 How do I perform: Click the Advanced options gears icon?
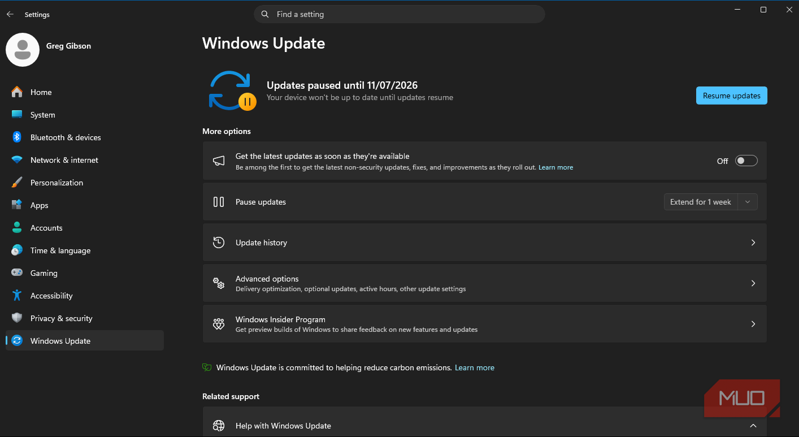click(219, 283)
